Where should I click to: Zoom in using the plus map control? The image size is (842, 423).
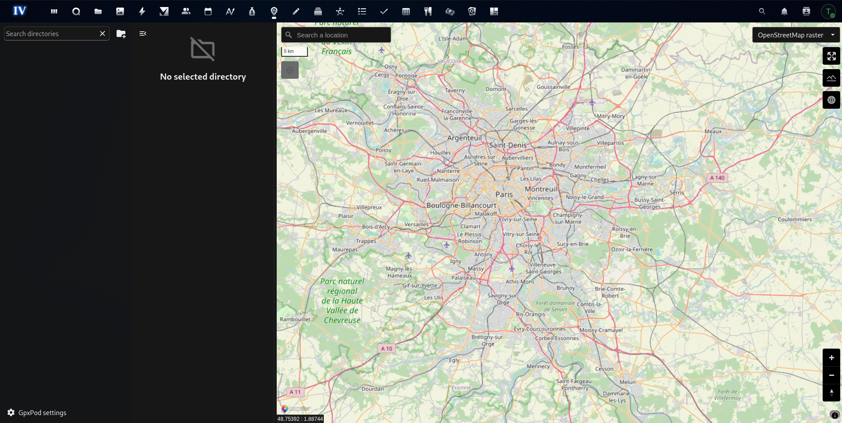pos(831,358)
